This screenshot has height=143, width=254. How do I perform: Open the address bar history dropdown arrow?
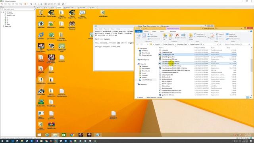(x=217, y=44)
